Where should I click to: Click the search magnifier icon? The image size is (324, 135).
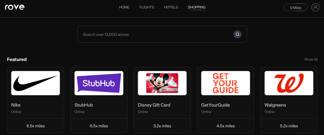pyautogui.click(x=237, y=34)
